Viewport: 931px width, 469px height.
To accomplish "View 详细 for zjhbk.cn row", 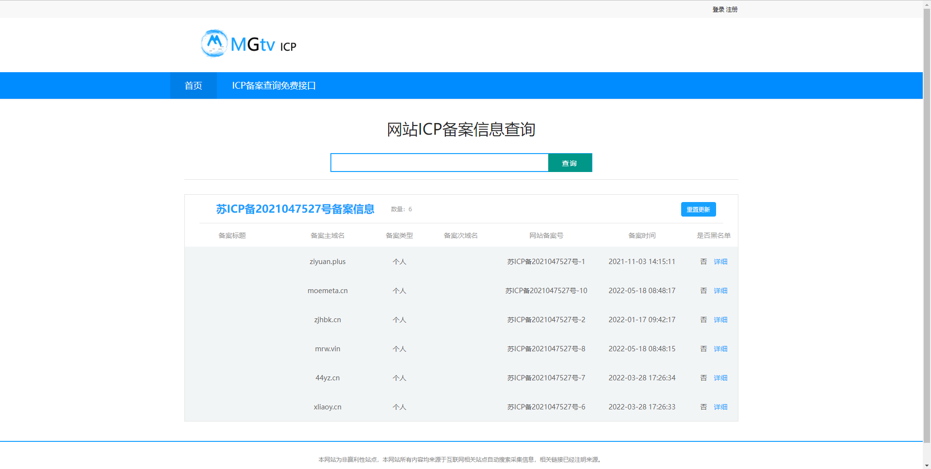I will point(720,320).
